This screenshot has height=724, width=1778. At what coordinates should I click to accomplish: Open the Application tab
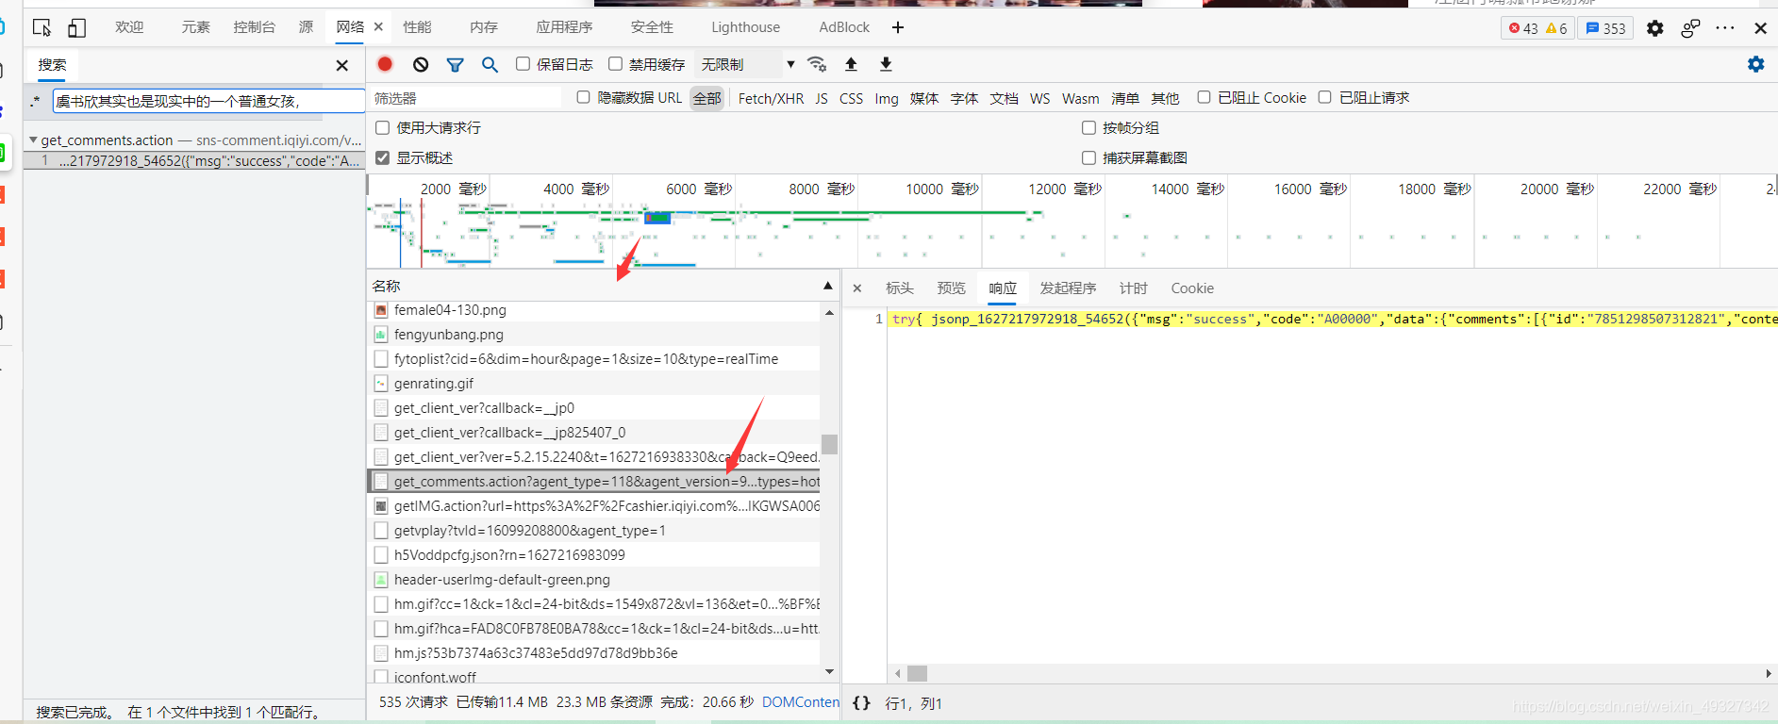click(x=564, y=27)
